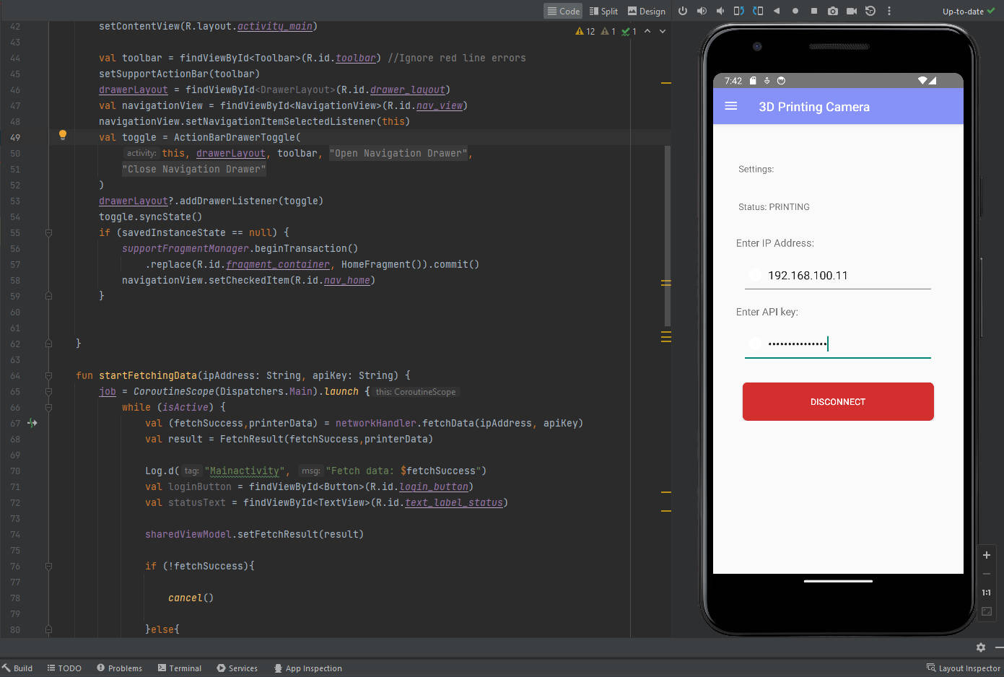Click the nav_home resource reference
The image size is (1004, 677).
tap(347, 280)
